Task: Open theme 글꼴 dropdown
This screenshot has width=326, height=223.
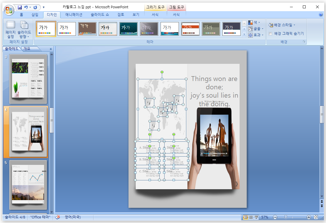Action: click(256, 29)
